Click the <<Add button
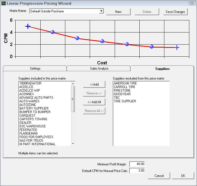 [x=94, y=84]
